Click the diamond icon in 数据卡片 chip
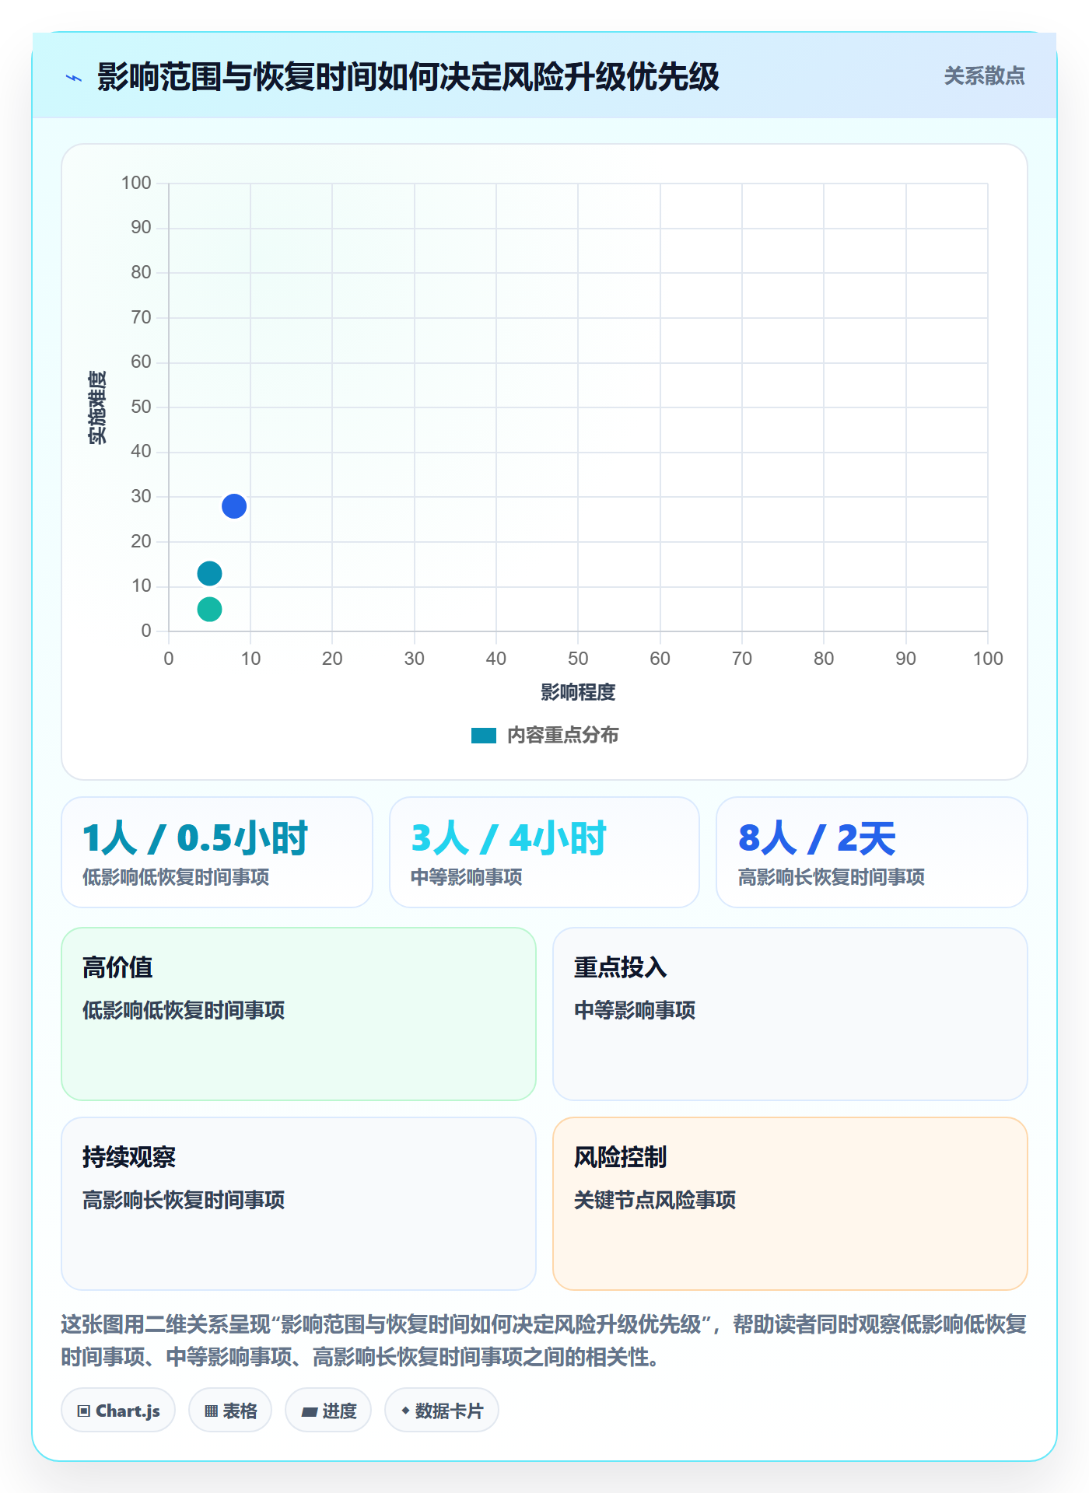Image resolution: width=1089 pixels, height=1493 pixels. click(x=405, y=1411)
